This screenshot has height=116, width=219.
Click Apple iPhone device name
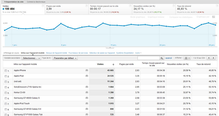coord(20,70)
